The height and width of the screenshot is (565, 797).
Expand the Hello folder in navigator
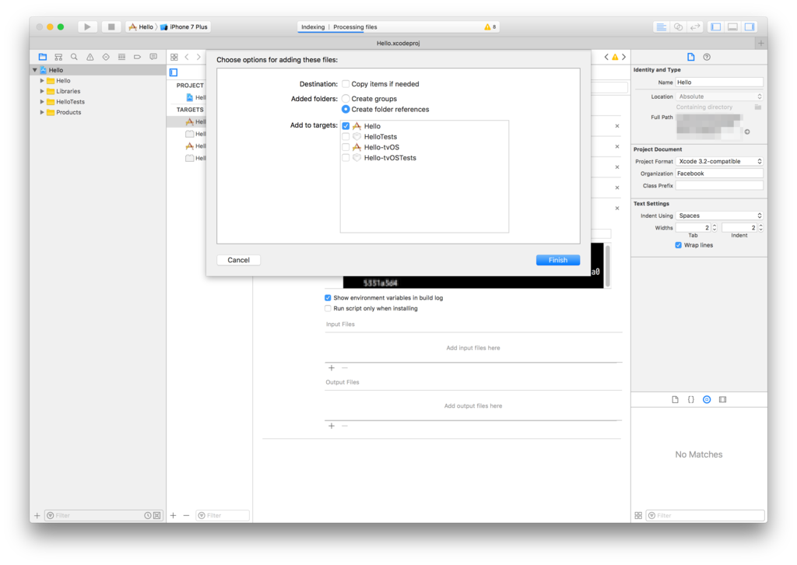pos(42,81)
